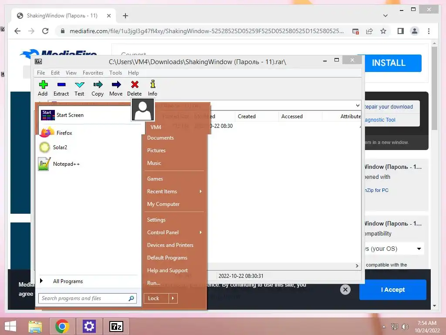The image size is (446, 335).
Task: Go back in Chrome
Action: pos(17,31)
